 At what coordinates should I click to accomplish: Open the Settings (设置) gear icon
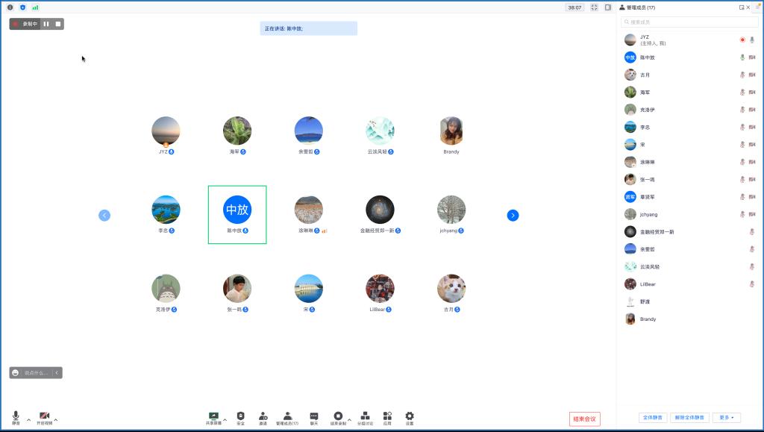coord(410,416)
